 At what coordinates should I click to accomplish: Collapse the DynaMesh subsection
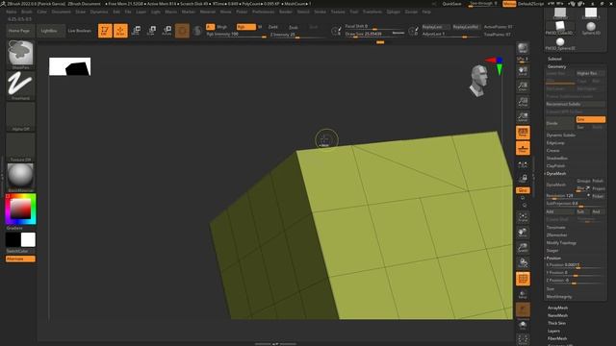[x=556, y=173]
